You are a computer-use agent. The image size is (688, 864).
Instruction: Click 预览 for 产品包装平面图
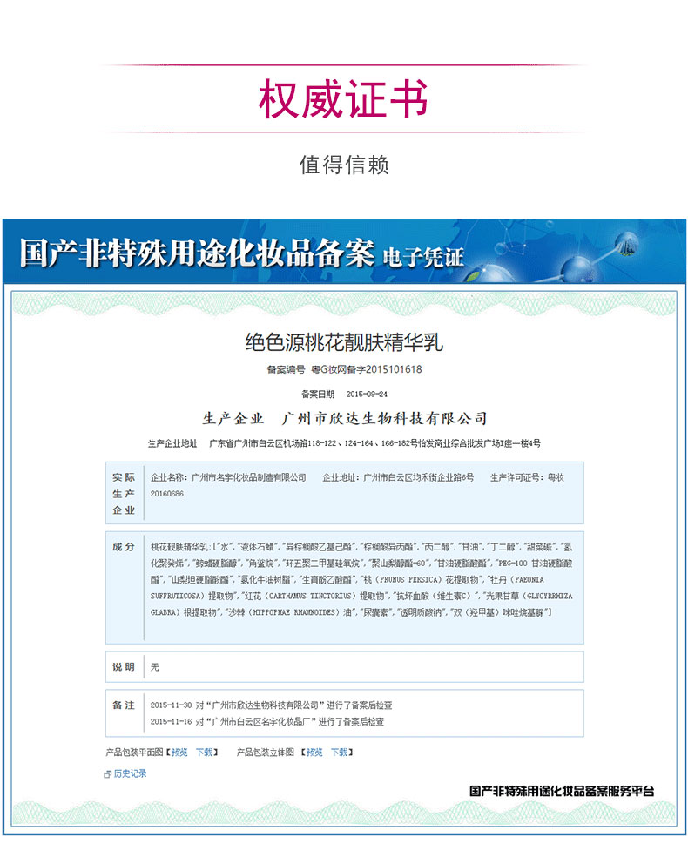click(x=179, y=752)
